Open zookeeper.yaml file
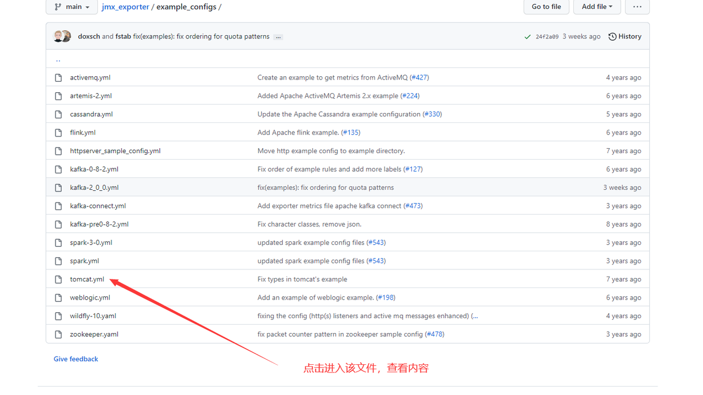This screenshot has width=703, height=395. [x=94, y=334]
